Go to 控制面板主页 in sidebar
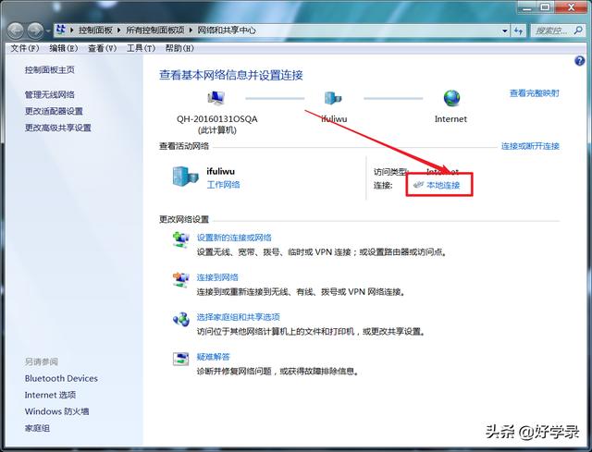The image size is (592, 452). (49, 70)
